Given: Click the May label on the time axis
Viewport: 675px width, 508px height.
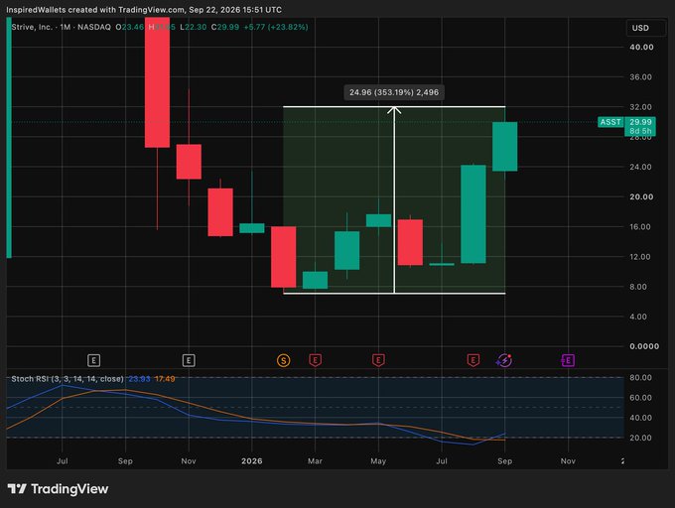Looking at the screenshot, I should [x=378, y=461].
